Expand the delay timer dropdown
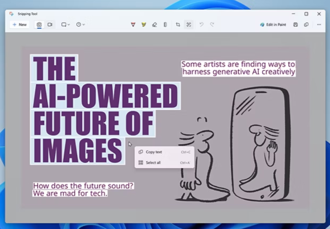The height and width of the screenshot is (229, 330). pos(80,25)
